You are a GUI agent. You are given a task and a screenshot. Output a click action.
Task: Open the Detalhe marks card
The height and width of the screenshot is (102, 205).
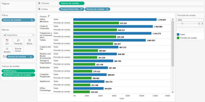tap(7, 50)
